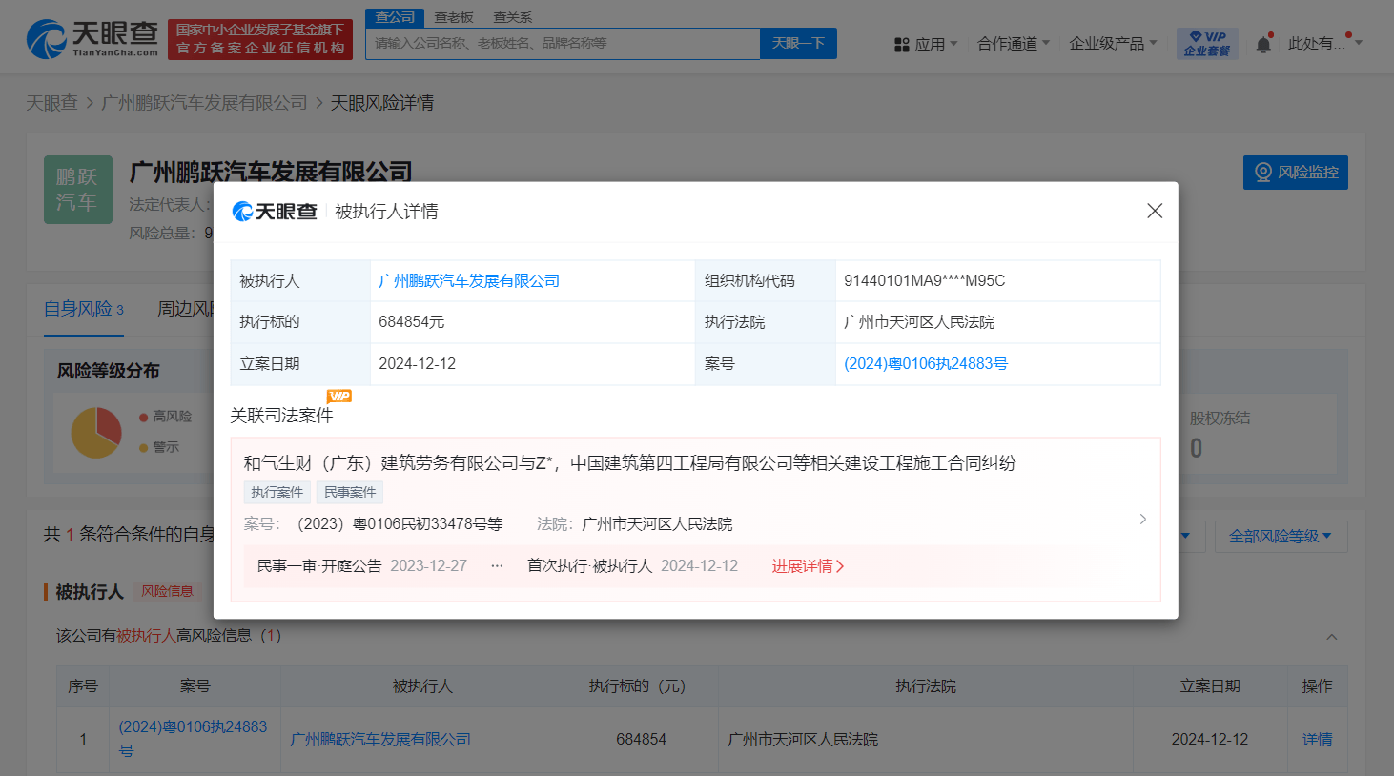Open the notification bell icon
The image size is (1394, 776).
pos(1263,44)
